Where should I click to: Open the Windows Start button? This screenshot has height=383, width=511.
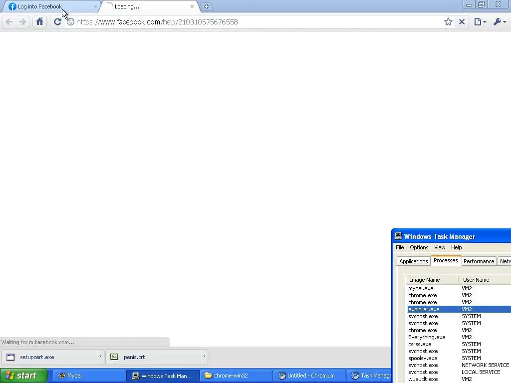coord(23,376)
